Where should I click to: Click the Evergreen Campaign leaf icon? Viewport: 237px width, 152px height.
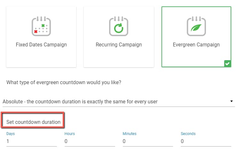point(196,27)
